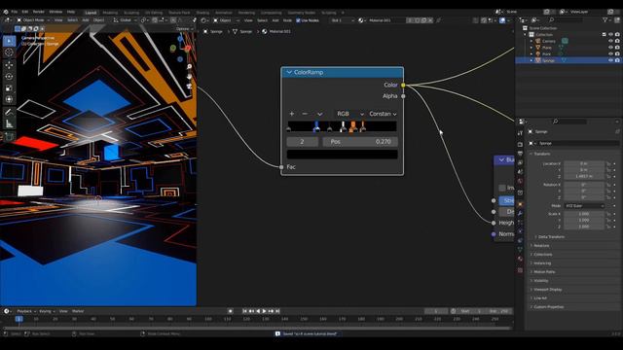Click Location Z 1.4857 m field

(584, 176)
